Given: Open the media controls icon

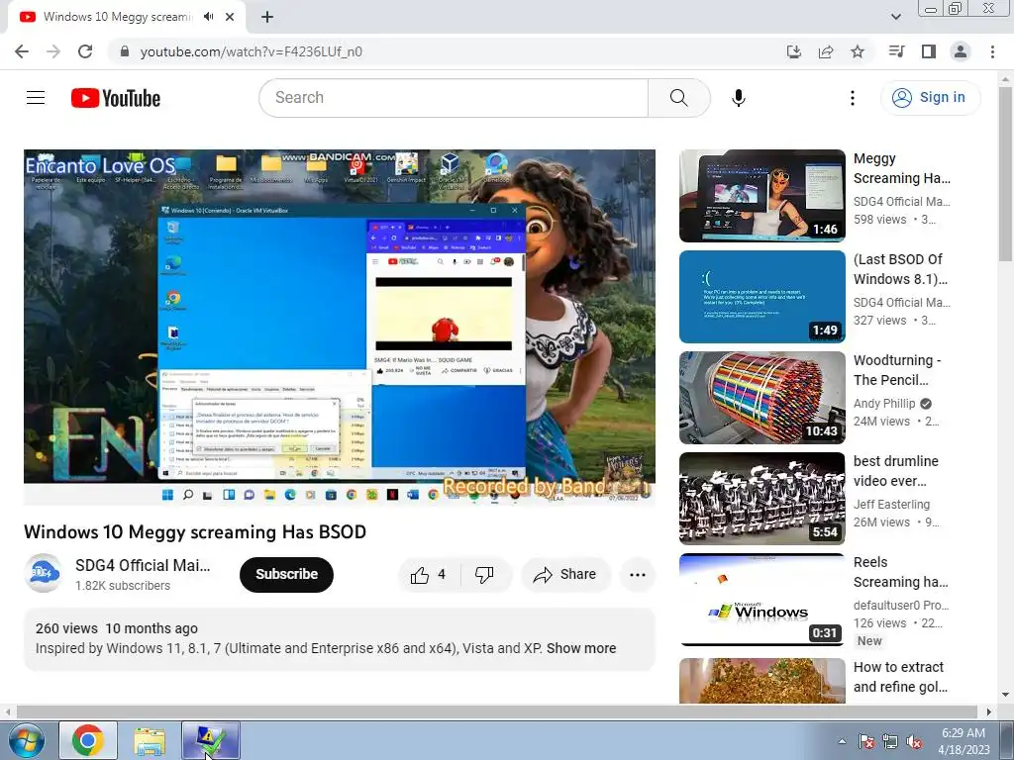Looking at the screenshot, I should pos(896,51).
